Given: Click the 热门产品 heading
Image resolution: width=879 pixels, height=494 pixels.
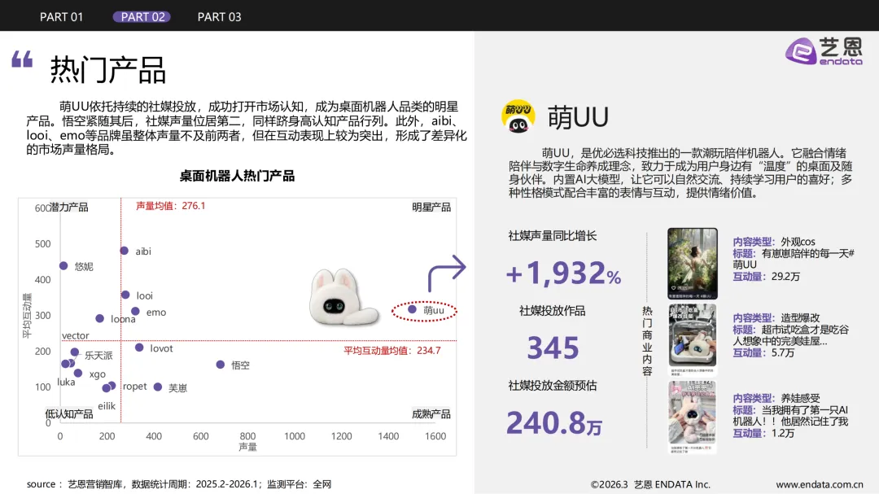Looking at the screenshot, I should coord(108,70).
